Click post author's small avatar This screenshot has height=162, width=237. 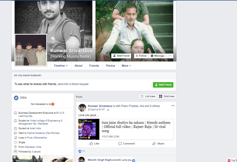pyautogui.click(x=82, y=108)
